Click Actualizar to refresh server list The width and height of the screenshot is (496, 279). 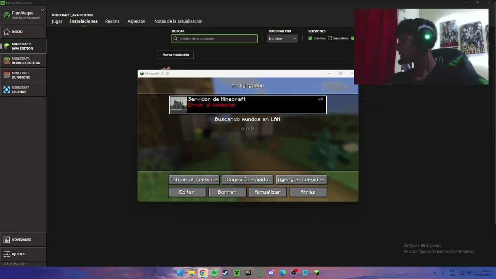[x=268, y=192]
